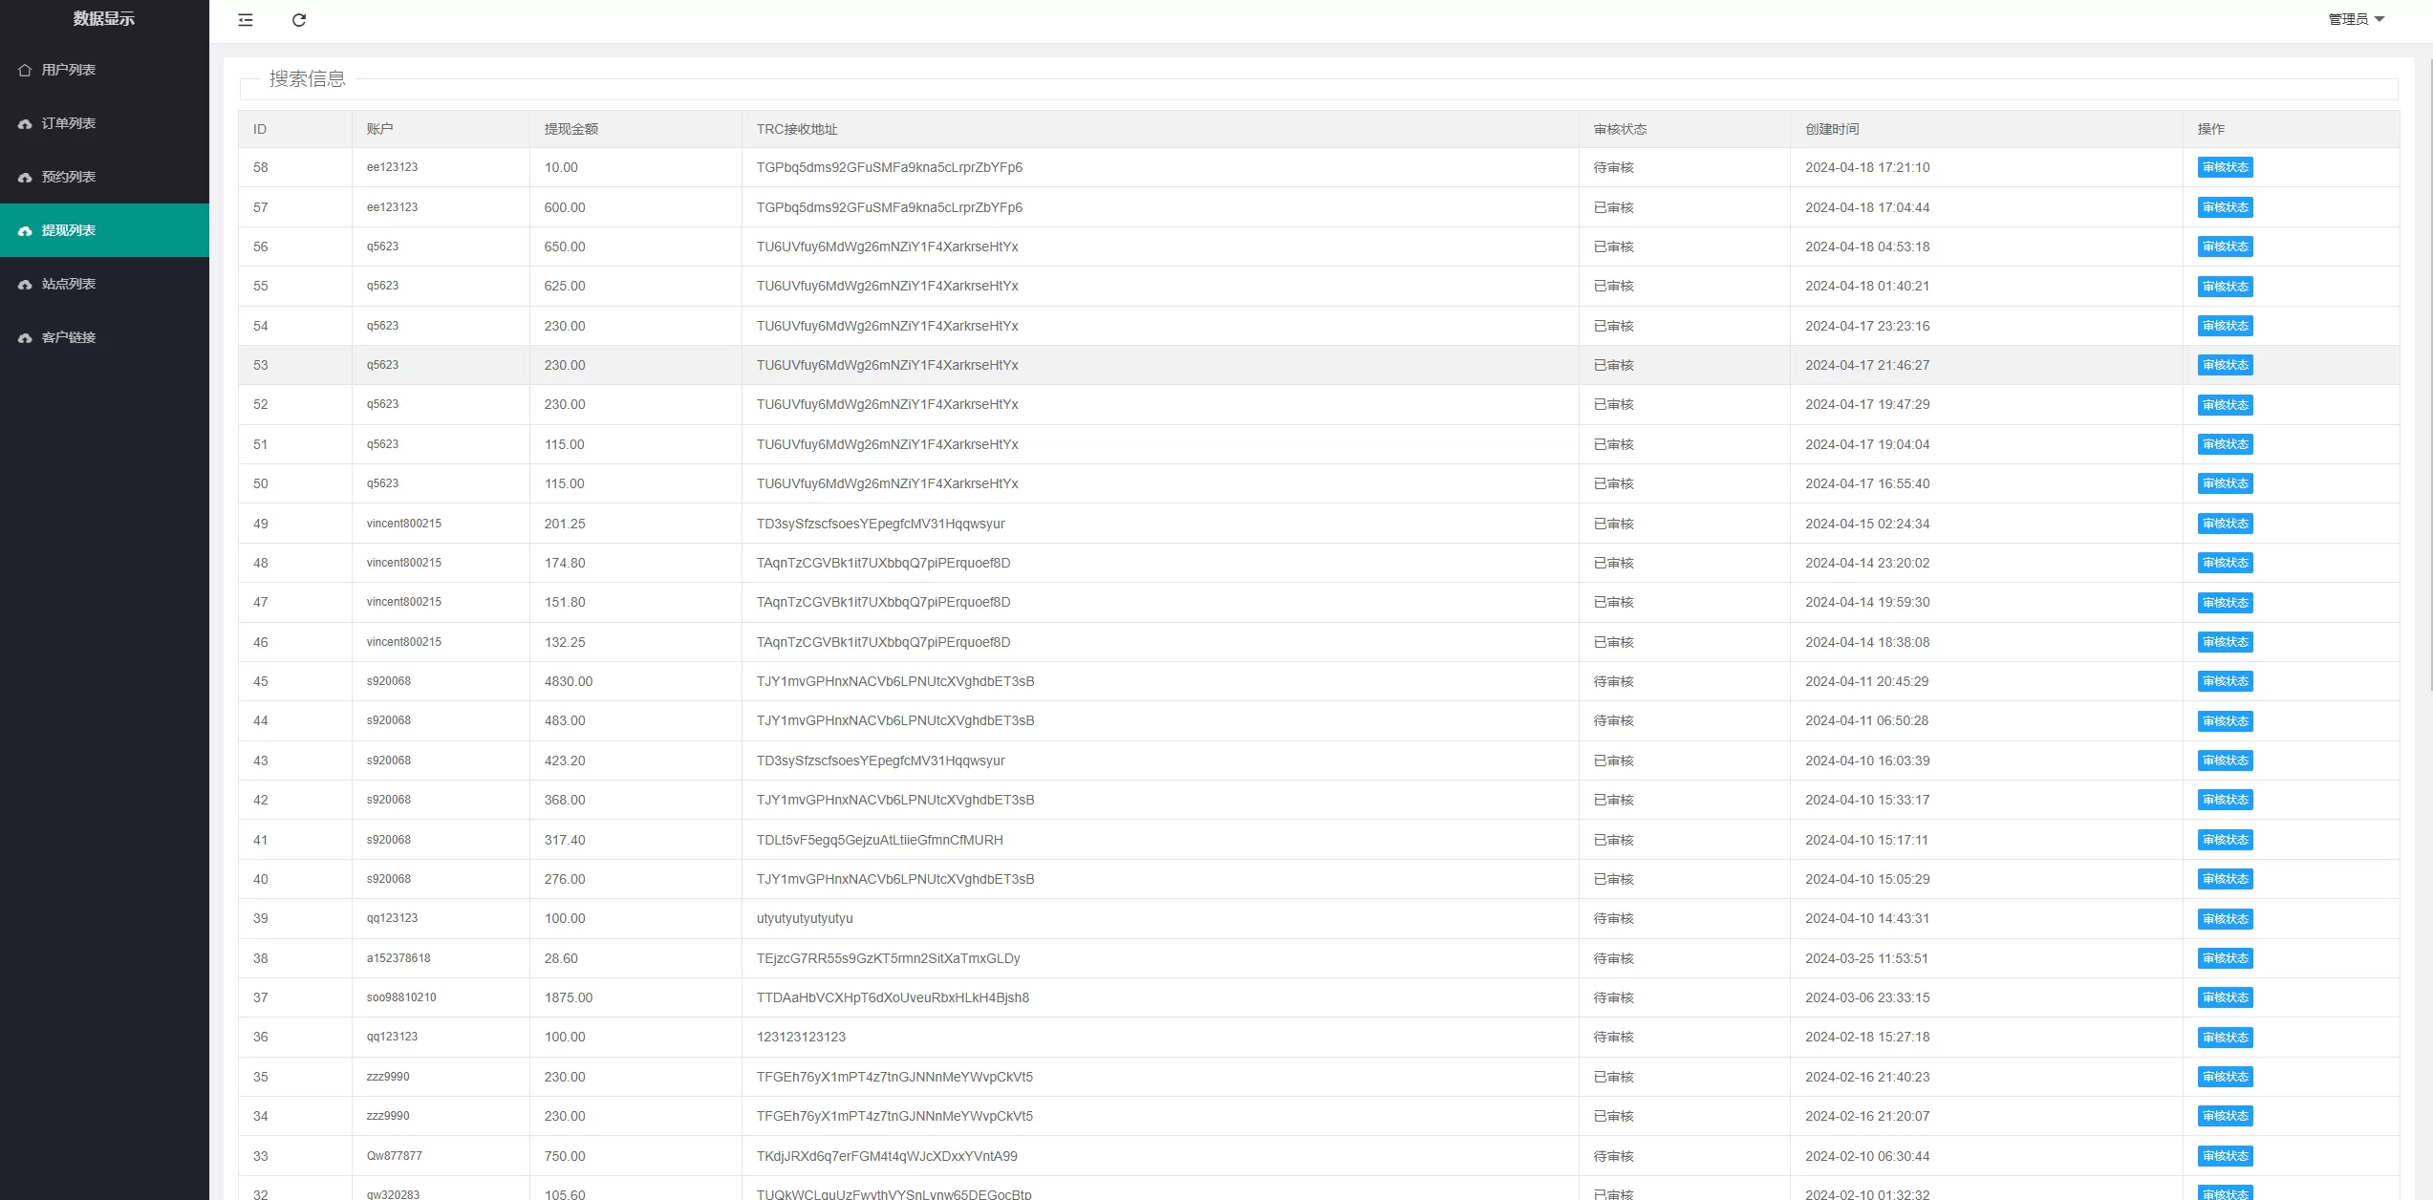This screenshot has height=1200, width=2433.
Task: Click account zzz9990 in row 35
Action: tap(388, 1077)
